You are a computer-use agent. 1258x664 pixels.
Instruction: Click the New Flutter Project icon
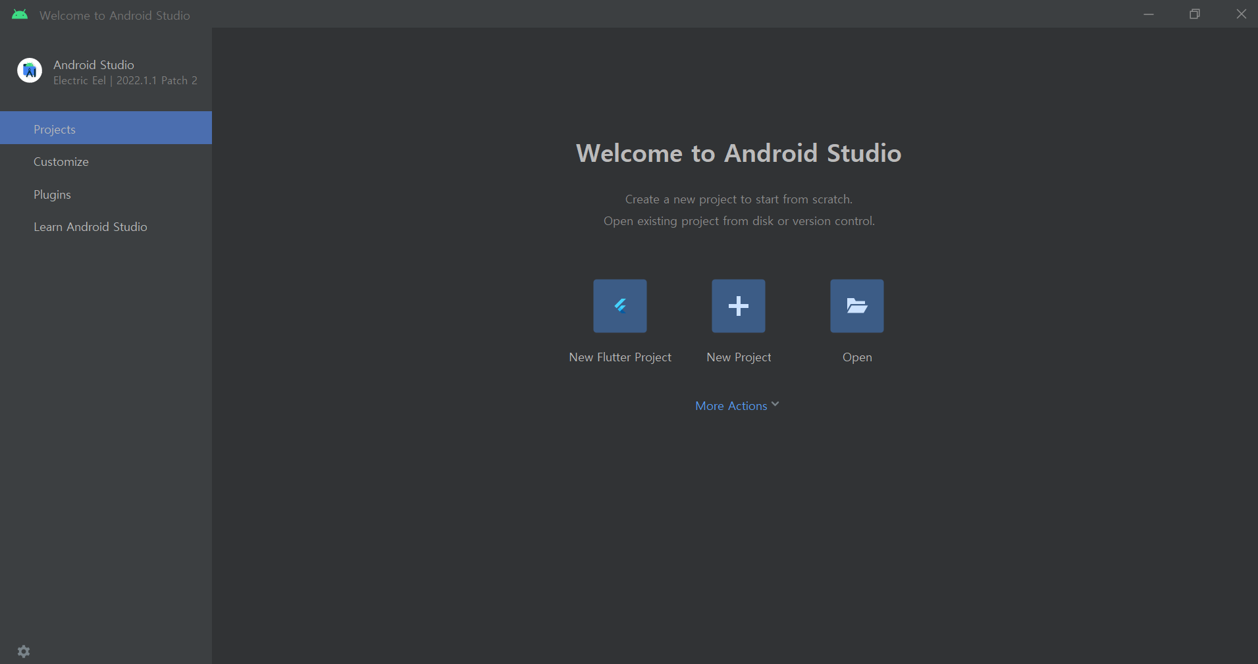click(x=619, y=306)
